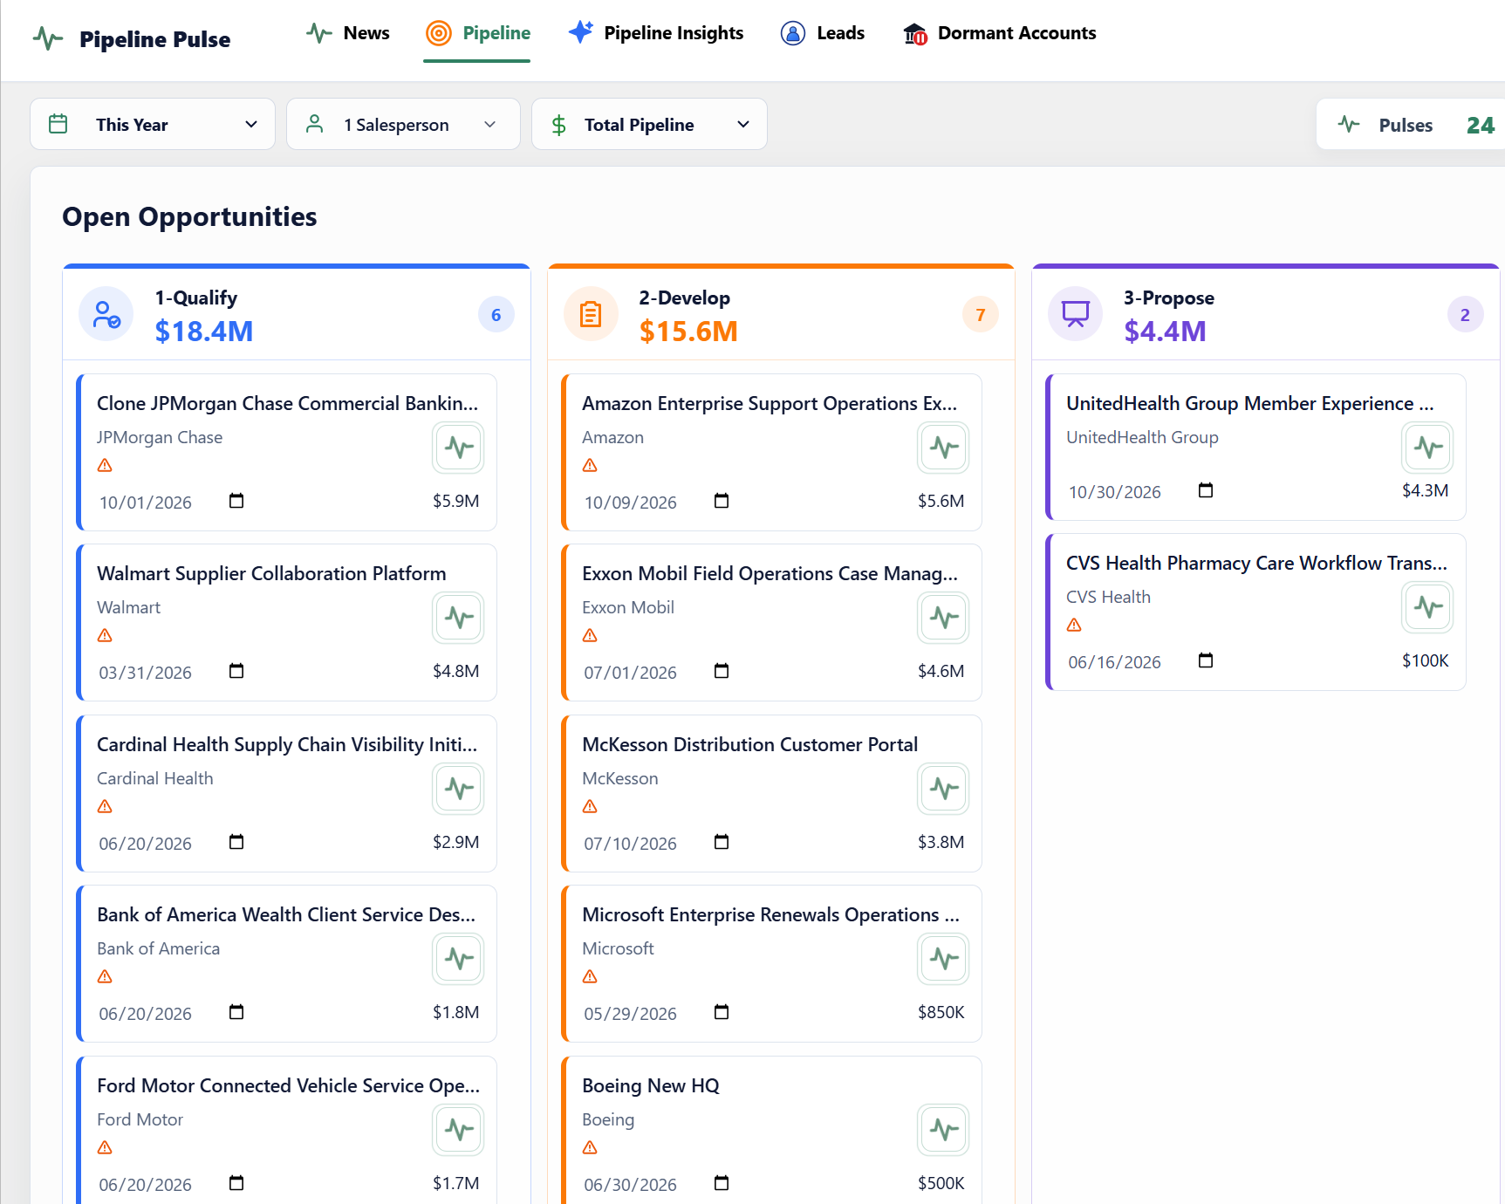The height and width of the screenshot is (1204, 1505).
Task: Expand the 1 Salesperson filter dropdown
Action: [x=403, y=124]
